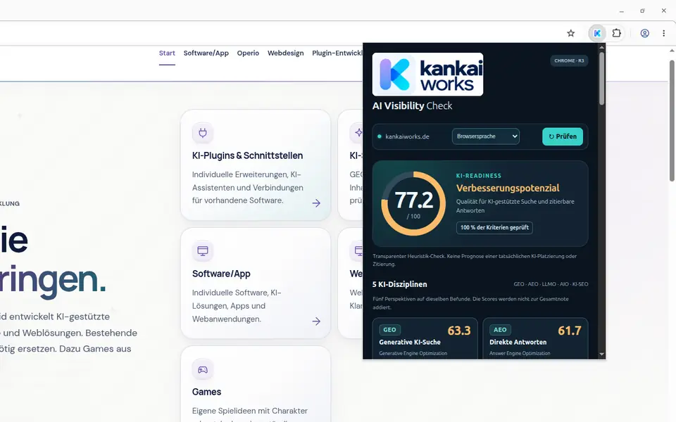
Task: Open the Games card title
Action: 206,392
